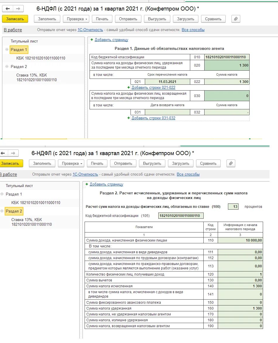Click Отправить in the lower window
Viewport: 278px width, 343px height.
pyautogui.click(x=123, y=163)
